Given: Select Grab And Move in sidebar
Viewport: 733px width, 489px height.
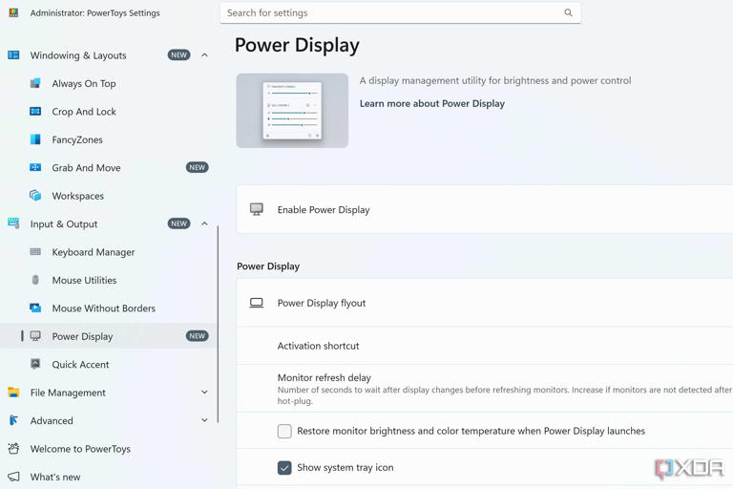Looking at the screenshot, I should click(109, 167).
